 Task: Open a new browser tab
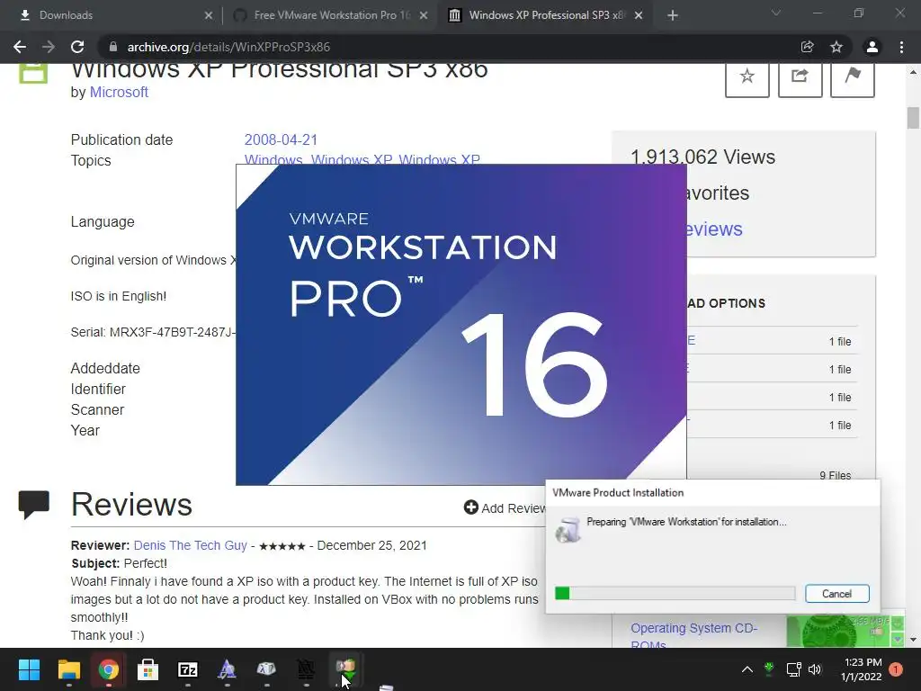click(x=673, y=15)
